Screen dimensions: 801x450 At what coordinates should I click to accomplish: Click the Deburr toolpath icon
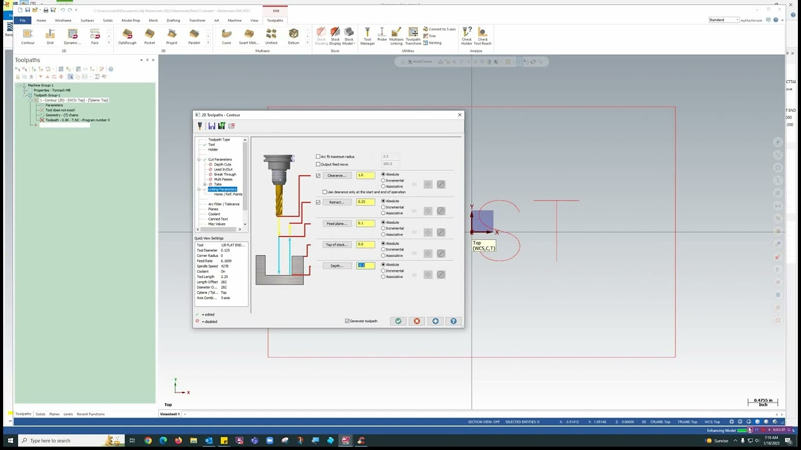click(x=293, y=36)
